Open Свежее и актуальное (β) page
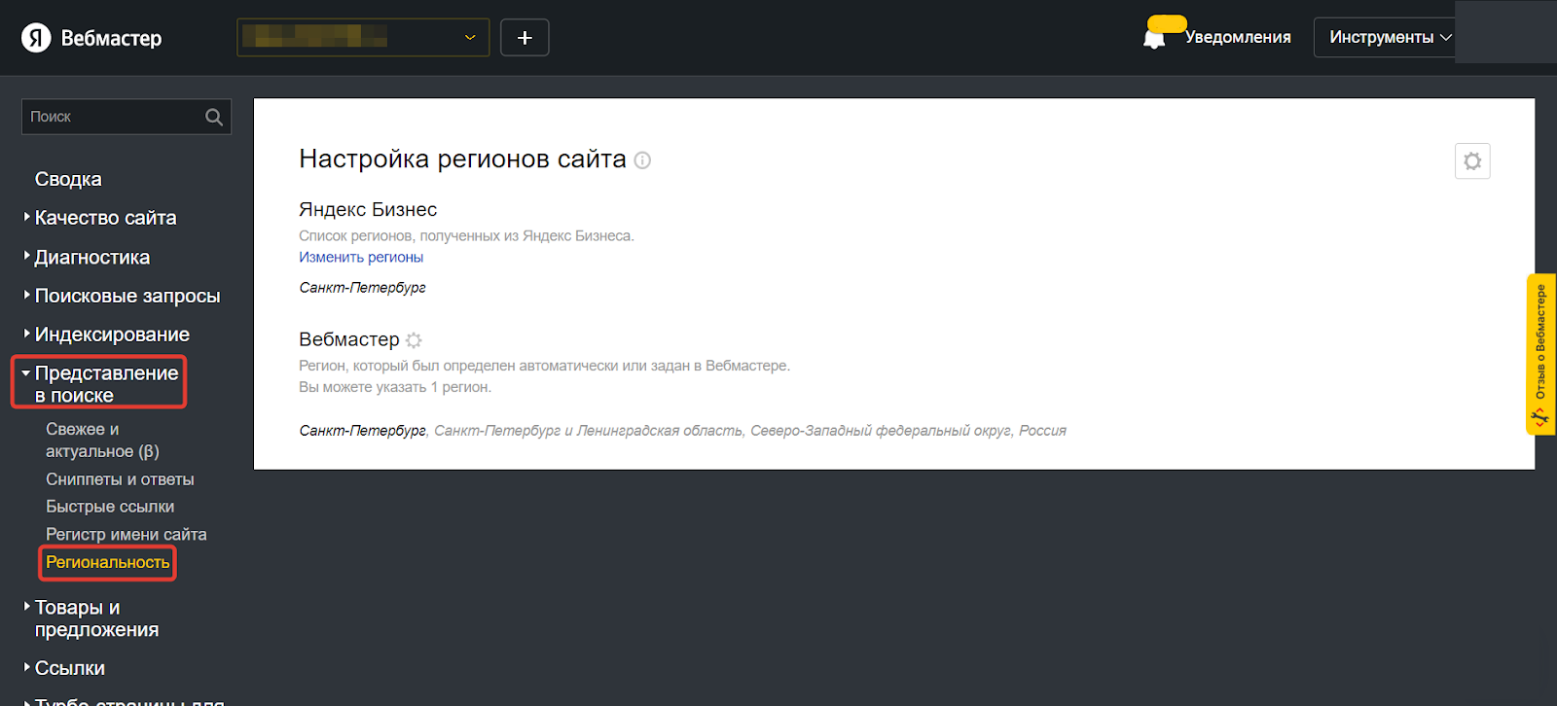The image size is (1557, 706). 102,440
